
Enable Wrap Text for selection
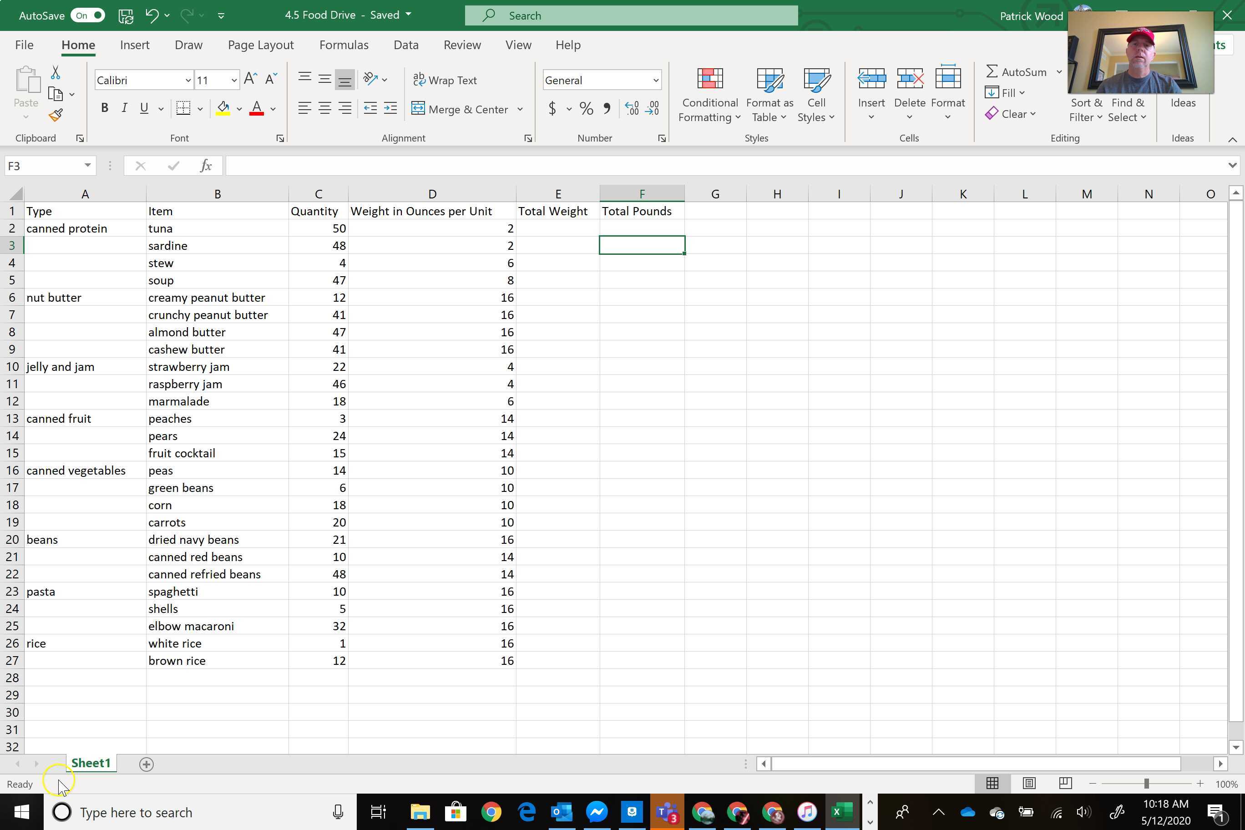[x=445, y=80]
